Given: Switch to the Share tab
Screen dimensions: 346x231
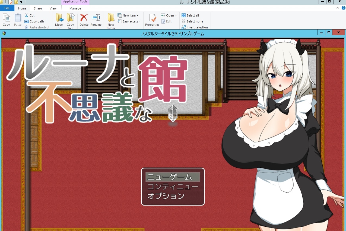Looking at the screenshot, I should pos(38,8).
